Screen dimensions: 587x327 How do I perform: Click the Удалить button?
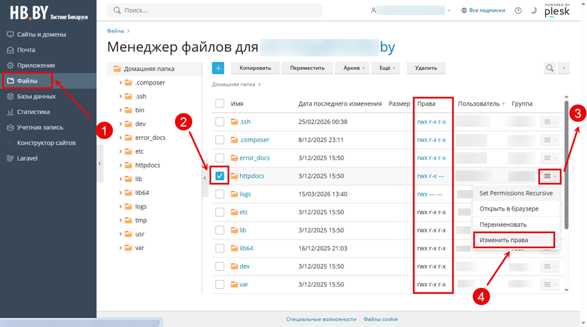[x=426, y=68]
